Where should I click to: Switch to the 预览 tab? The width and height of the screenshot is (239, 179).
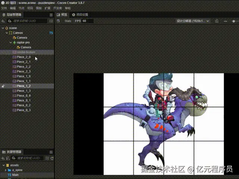pyautogui.click(x=62, y=15)
